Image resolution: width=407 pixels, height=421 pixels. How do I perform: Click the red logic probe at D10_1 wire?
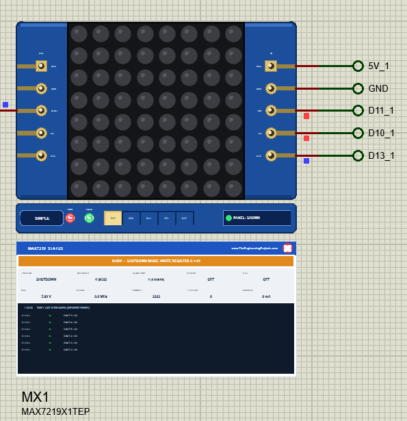click(306, 138)
